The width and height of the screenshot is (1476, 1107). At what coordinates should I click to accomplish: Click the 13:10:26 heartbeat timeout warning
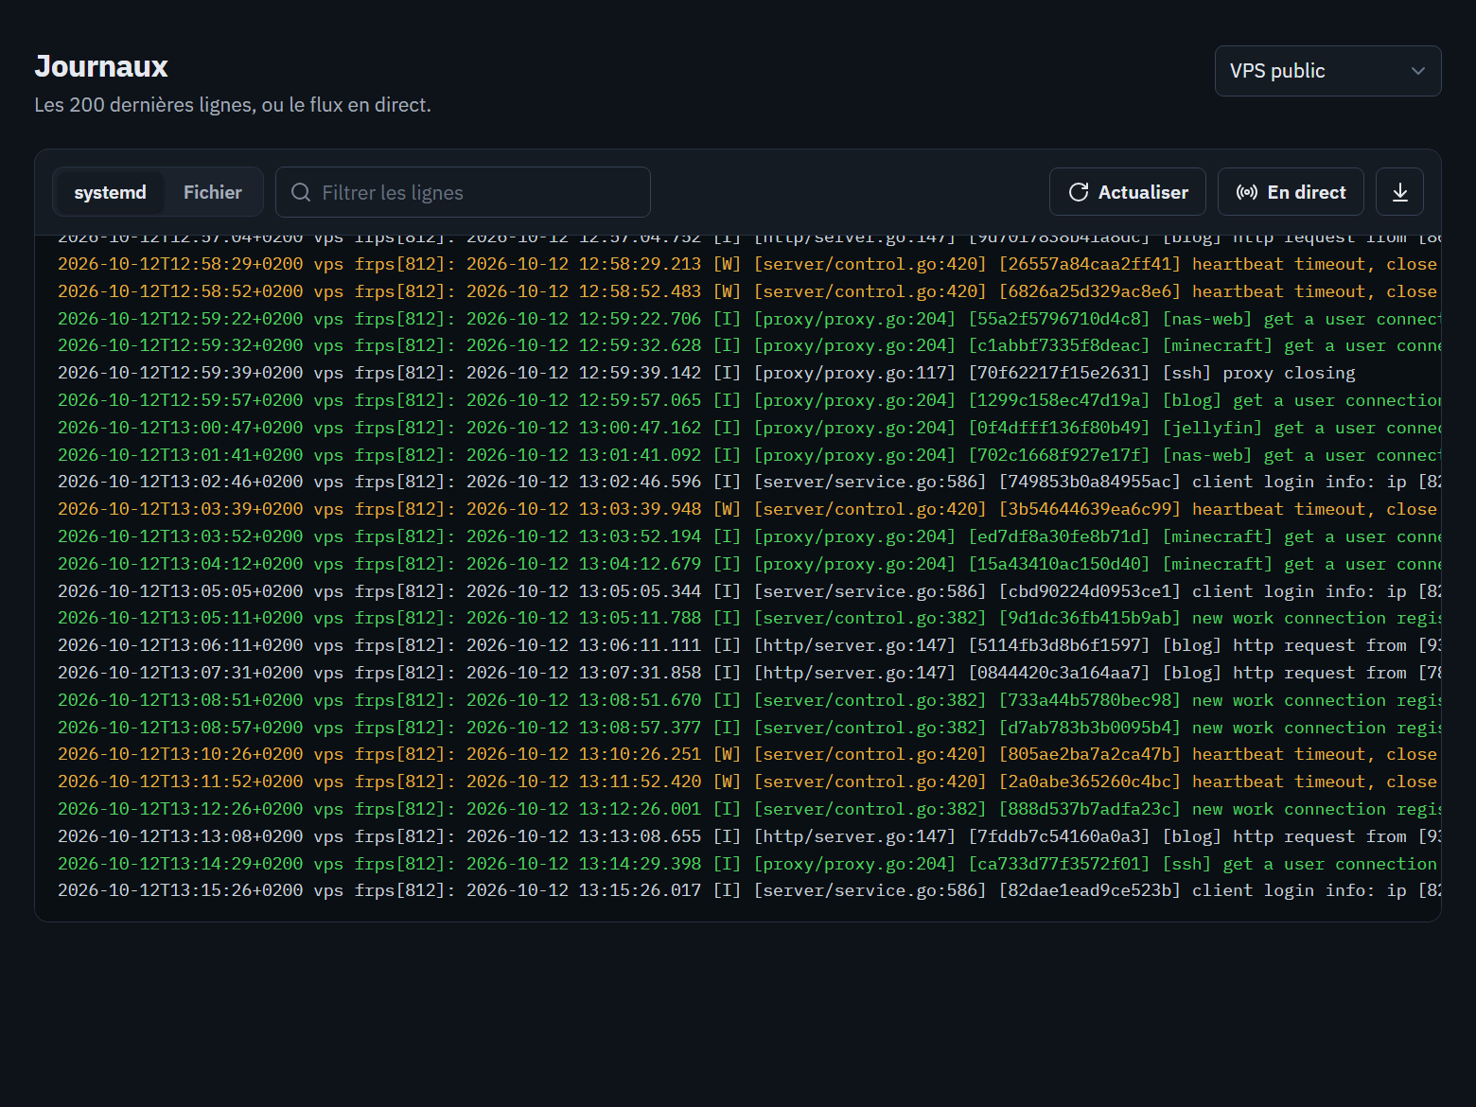coord(747,754)
